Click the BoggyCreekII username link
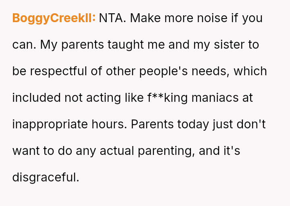 [54, 18]
